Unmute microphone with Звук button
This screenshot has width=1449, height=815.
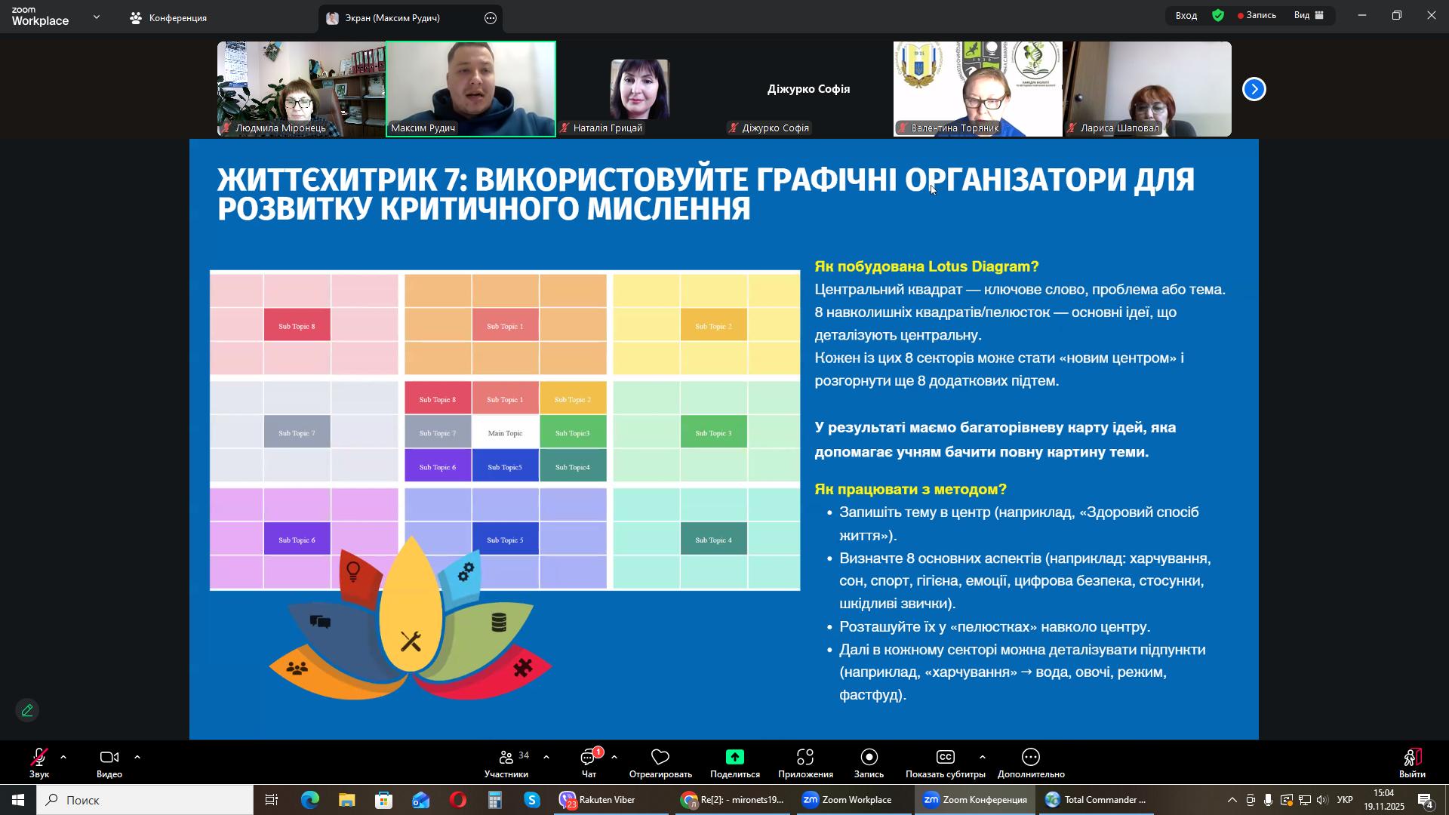click(38, 758)
